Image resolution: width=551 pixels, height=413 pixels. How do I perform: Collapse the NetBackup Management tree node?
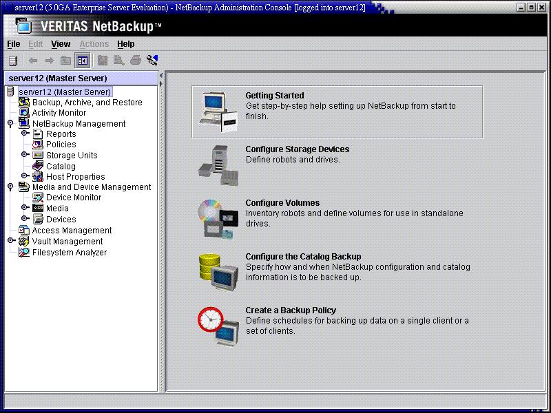(10, 123)
